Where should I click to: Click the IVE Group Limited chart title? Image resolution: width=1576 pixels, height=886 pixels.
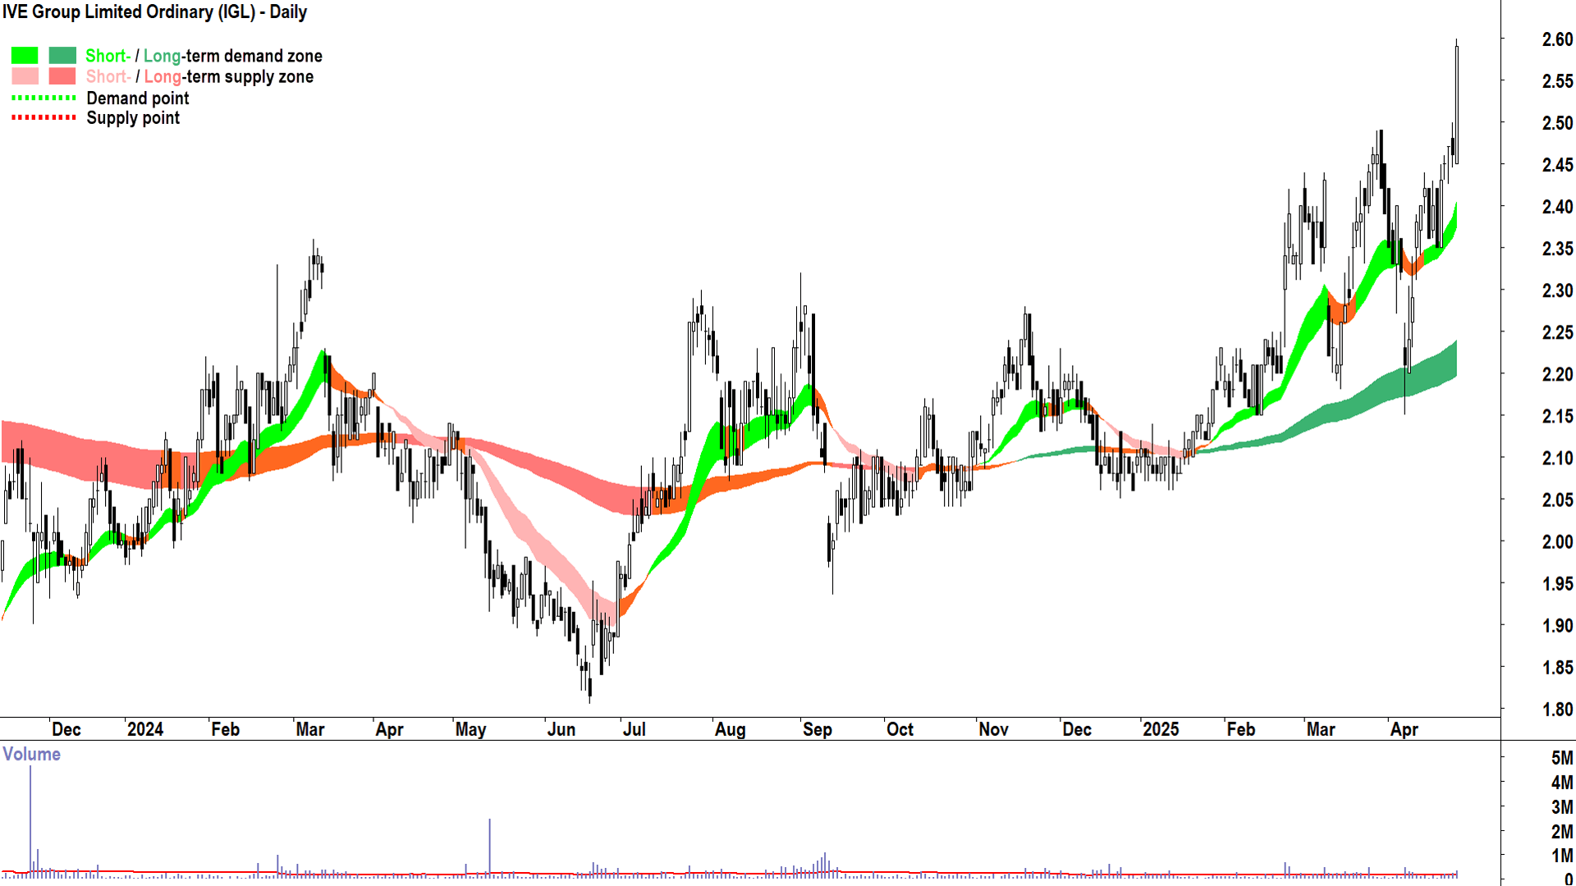pos(154,12)
